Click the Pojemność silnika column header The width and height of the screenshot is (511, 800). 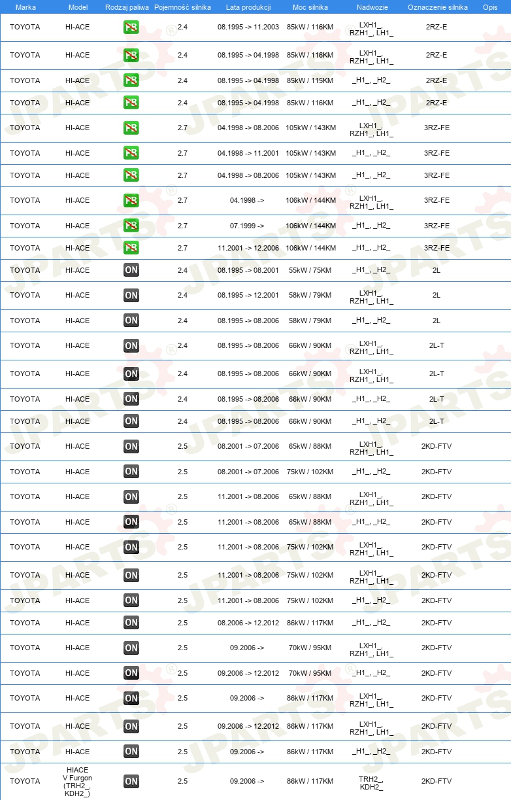point(182,7)
